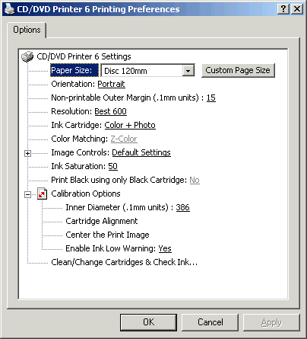Change the Color + Photo cartridge setting
Viewport: 307px width, 339px height.
(x=130, y=125)
